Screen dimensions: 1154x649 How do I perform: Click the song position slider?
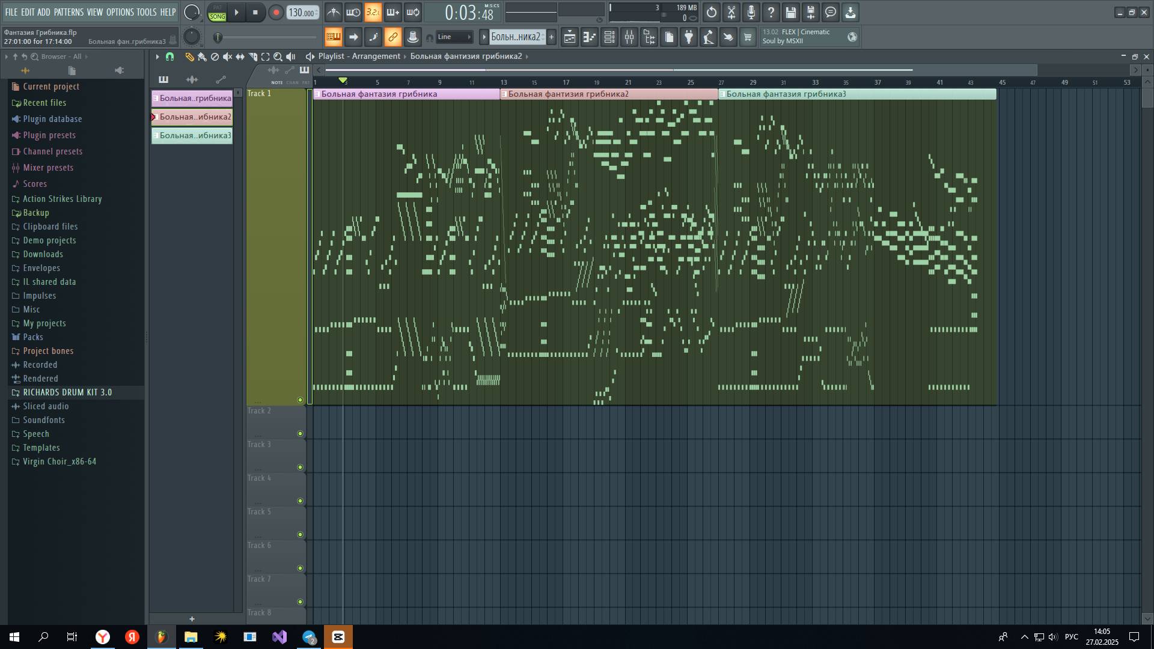click(x=266, y=37)
